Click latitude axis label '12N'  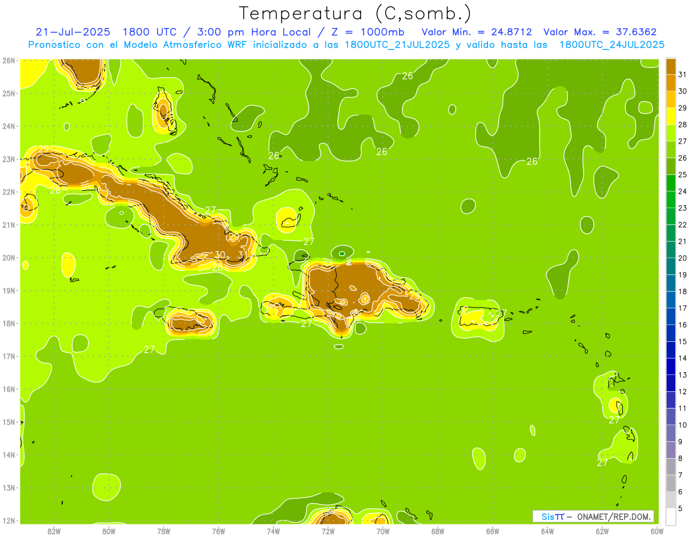8,520
